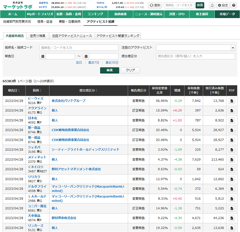
Task: Switch to 大量保有報告 tab
Action: [x=15, y=36]
